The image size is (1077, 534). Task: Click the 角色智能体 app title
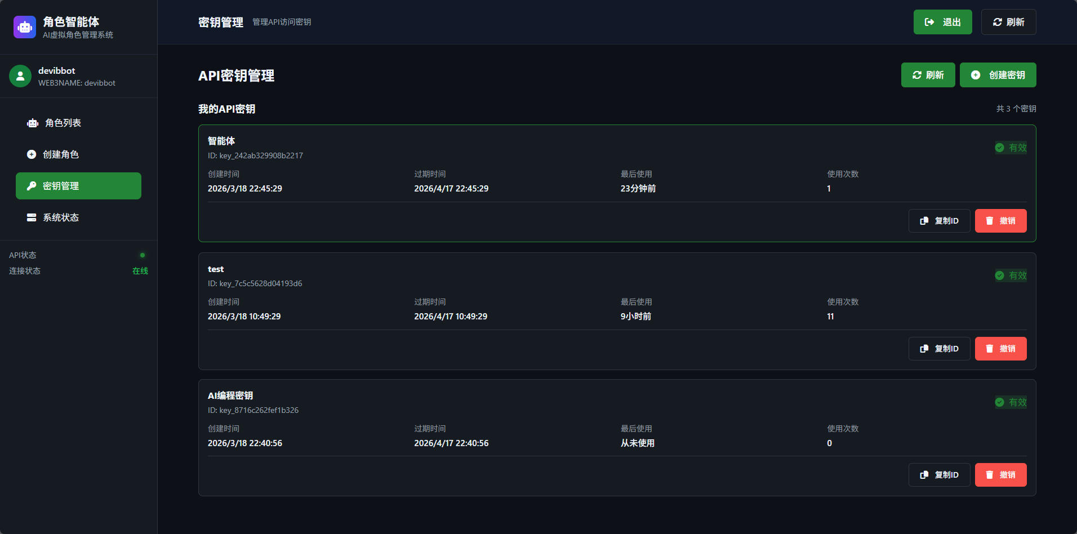(71, 21)
